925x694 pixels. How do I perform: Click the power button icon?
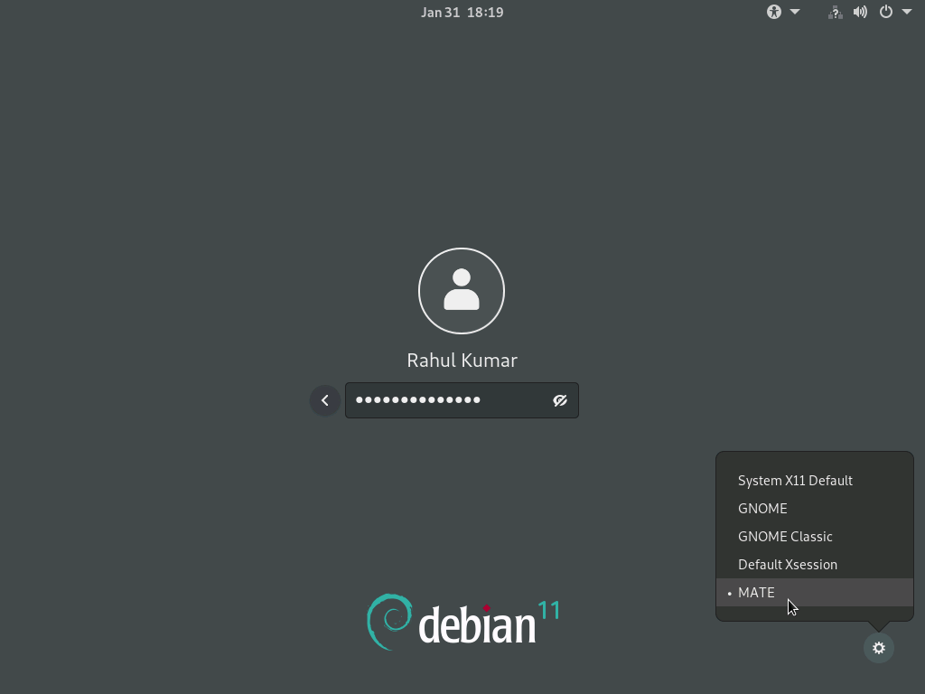[885, 12]
